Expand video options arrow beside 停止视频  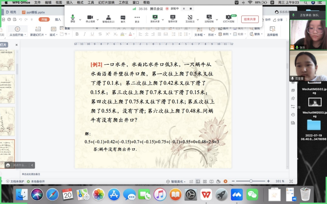point(97,20)
